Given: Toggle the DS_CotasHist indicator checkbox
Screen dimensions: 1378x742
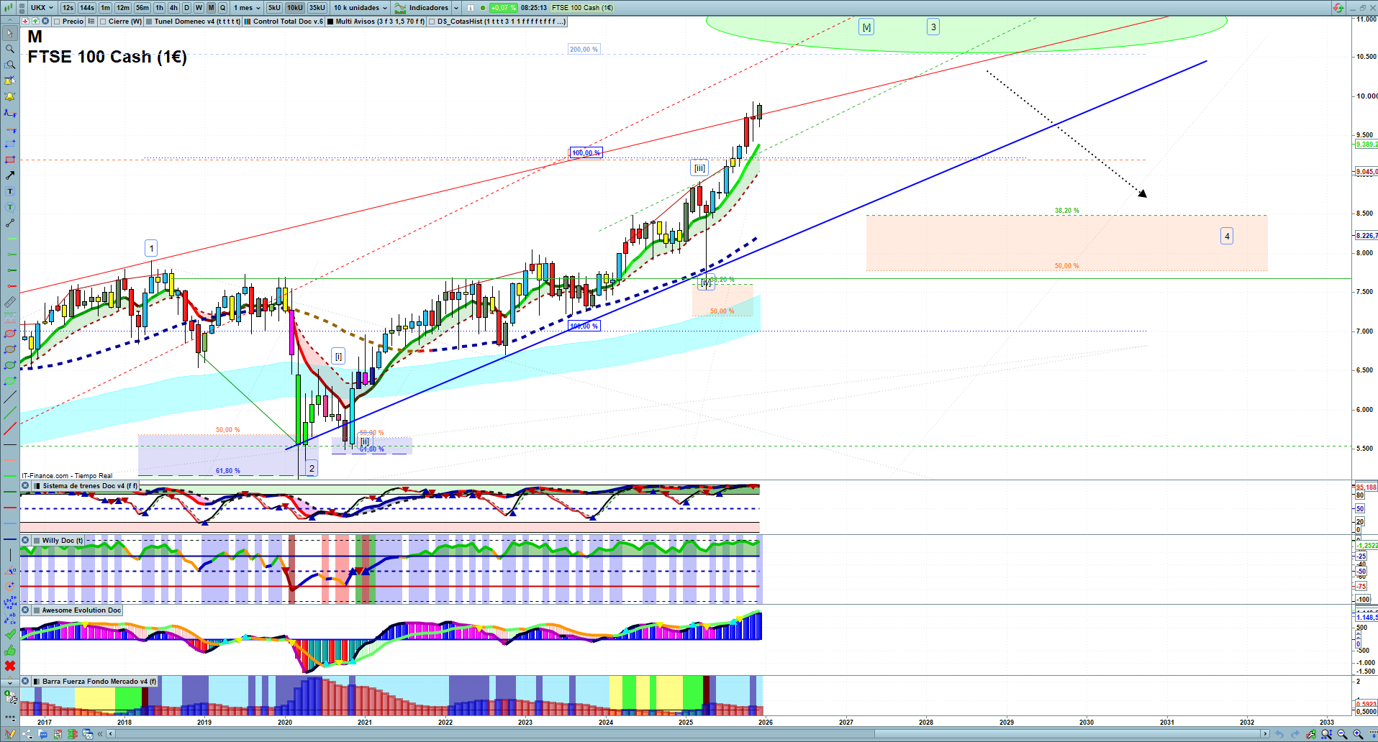Looking at the screenshot, I should pyautogui.click(x=432, y=22).
